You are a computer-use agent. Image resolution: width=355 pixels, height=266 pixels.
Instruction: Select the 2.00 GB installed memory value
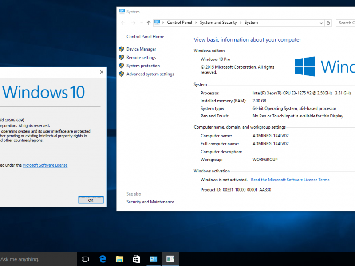pyautogui.click(x=260, y=101)
